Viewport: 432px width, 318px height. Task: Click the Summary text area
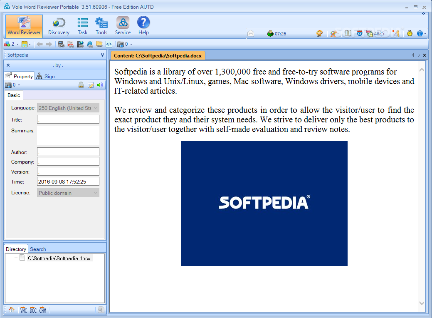68,135
